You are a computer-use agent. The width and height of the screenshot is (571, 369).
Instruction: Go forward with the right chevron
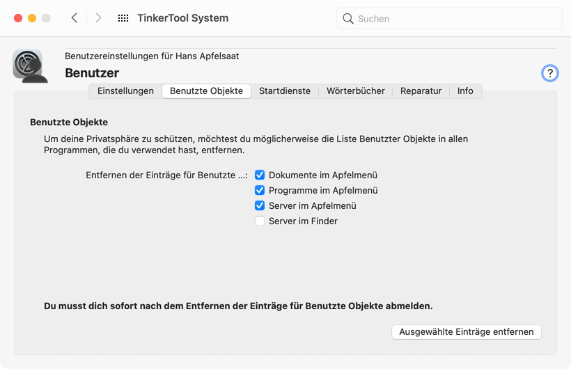point(98,18)
